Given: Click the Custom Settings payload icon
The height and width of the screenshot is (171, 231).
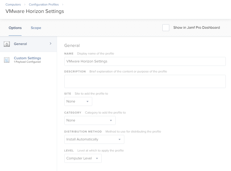Looking at the screenshot, I should pyautogui.click(x=7, y=60).
